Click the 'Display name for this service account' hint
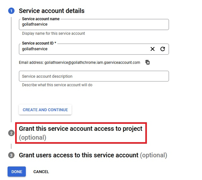The width and height of the screenshot is (202, 180). pos(53,34)
